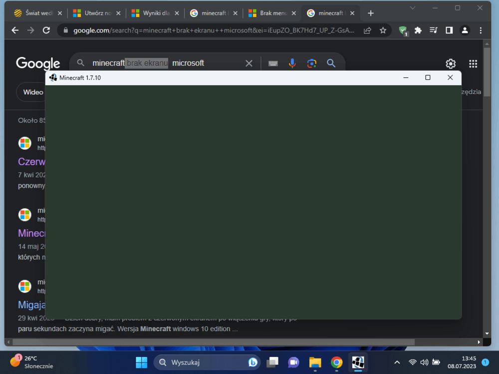Open the green shield extension icon
The width and height of the screenshot is (499, 374).
click(403, 31)
